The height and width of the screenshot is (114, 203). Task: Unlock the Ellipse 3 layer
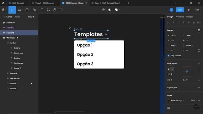pyautogui.click(x=32, y=84)
